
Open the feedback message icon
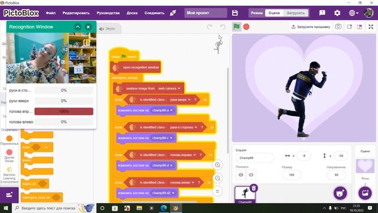coord(322,13)
